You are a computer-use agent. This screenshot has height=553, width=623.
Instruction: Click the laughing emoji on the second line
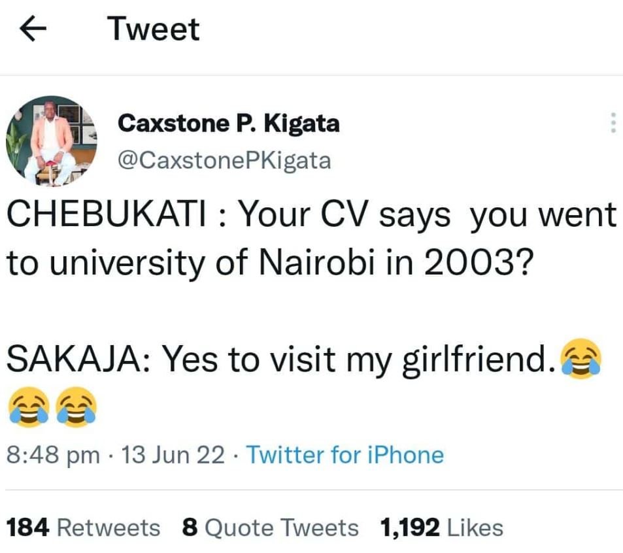coord(27,405)
